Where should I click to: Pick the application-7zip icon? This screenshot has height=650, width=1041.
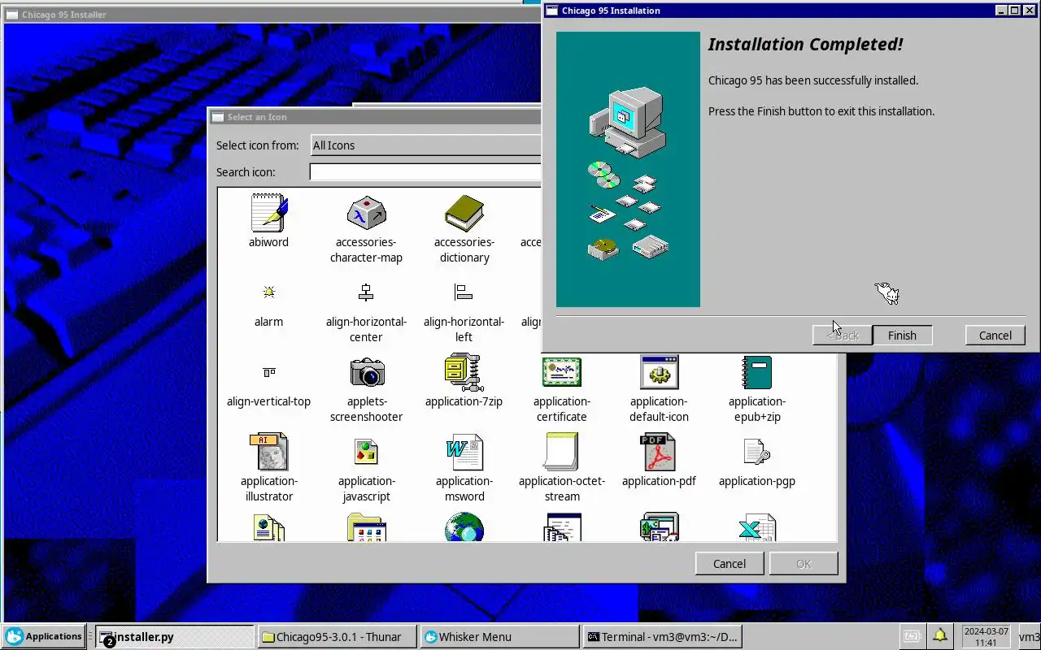(464, 372)
